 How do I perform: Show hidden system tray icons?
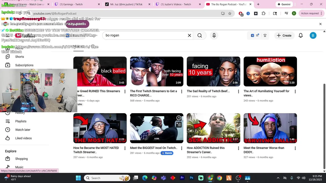[x=278, y=178]
